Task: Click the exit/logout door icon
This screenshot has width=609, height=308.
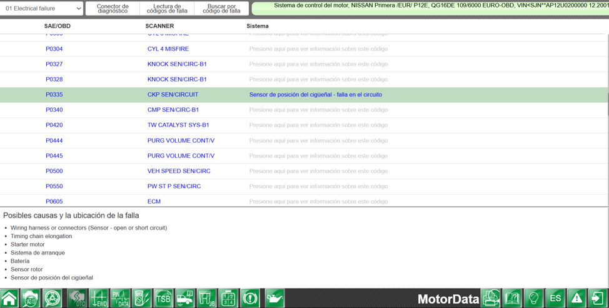Action: click(598, 298)
